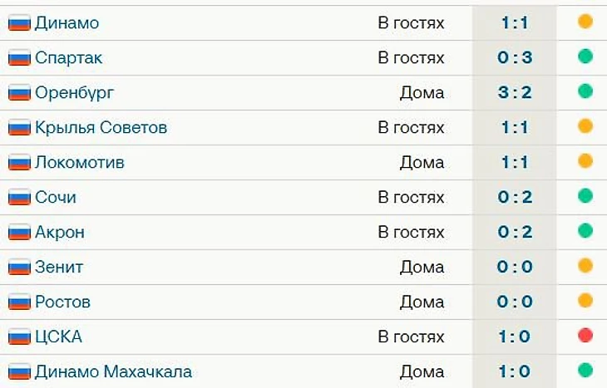The width and height of the screenshot is (607, 388).
Task: Click the orange indicator in Ростов row
Action: [x=585, y=301]
